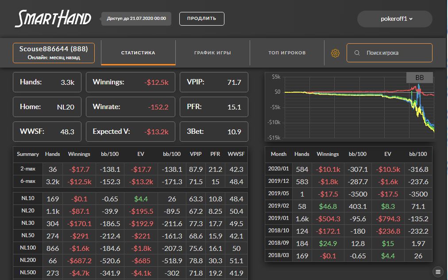Sort the Month table by Month header
The image size is (448, 280).
tap(278, 154)
